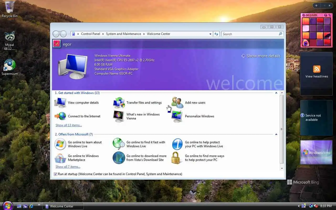Click the Sidebar tray icon
The image size is (336, 210).
[304, 206]
